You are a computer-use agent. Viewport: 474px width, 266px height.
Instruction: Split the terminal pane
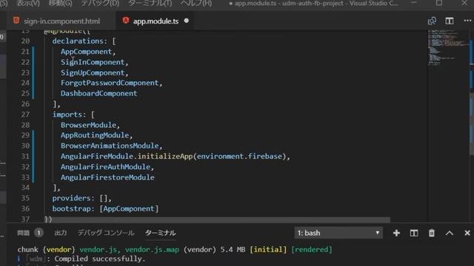pyautogui.click(x=414, y=233)
